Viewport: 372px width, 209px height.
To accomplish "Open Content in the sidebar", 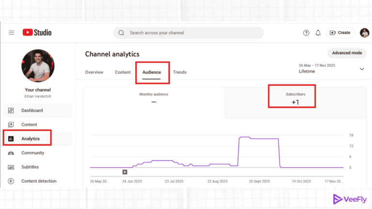I will pyautogui.click(x=29, y=125).
